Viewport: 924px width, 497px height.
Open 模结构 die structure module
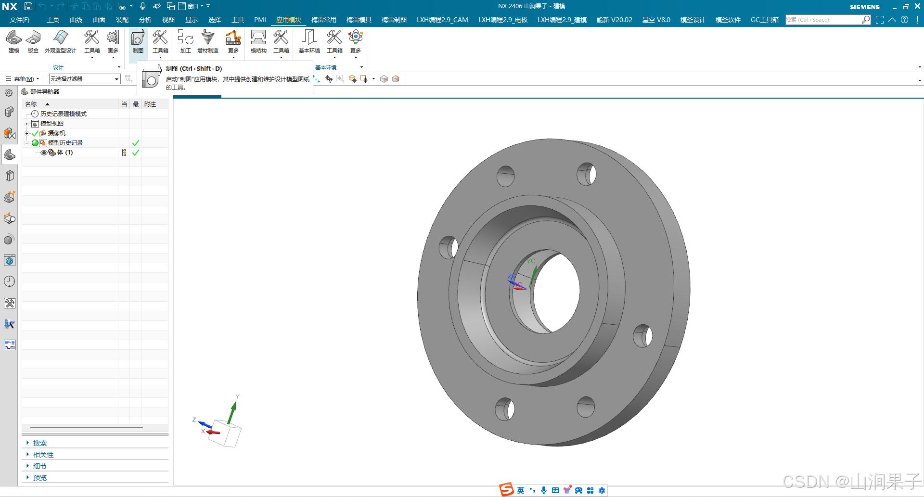pos(258,41)
